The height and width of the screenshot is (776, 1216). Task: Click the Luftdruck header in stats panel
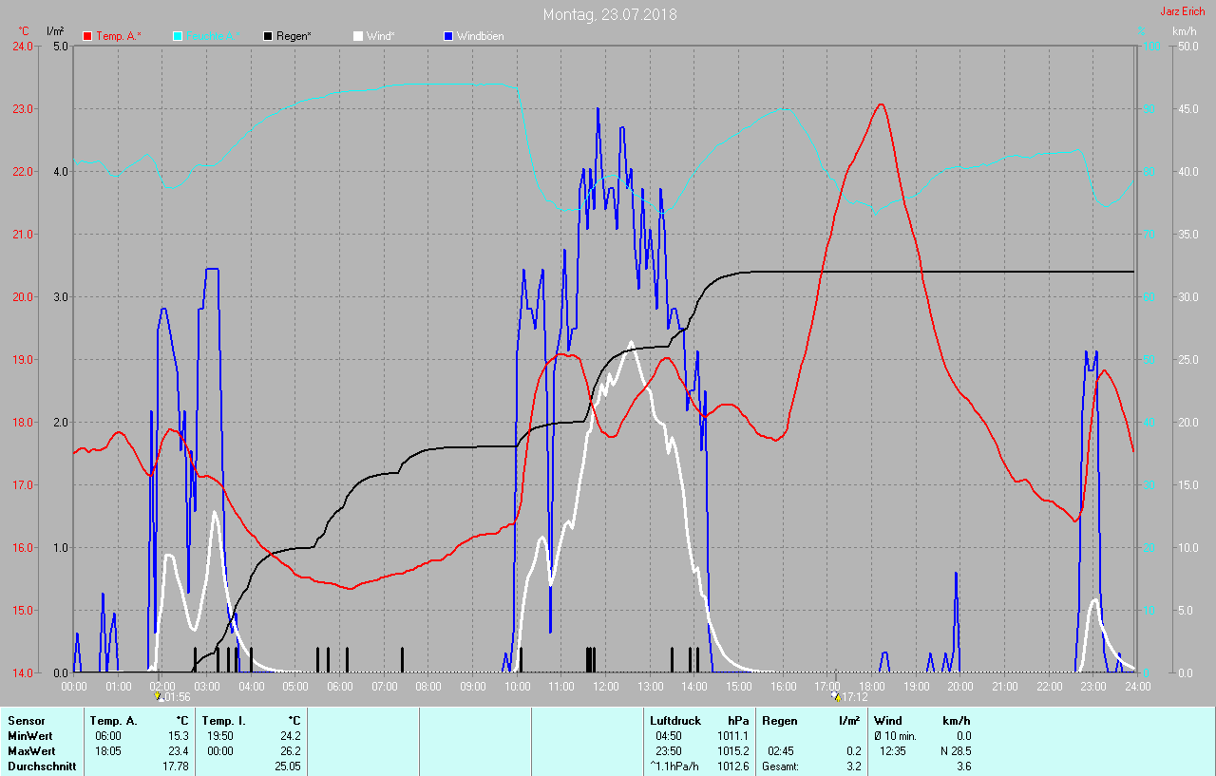click(674, 721)
